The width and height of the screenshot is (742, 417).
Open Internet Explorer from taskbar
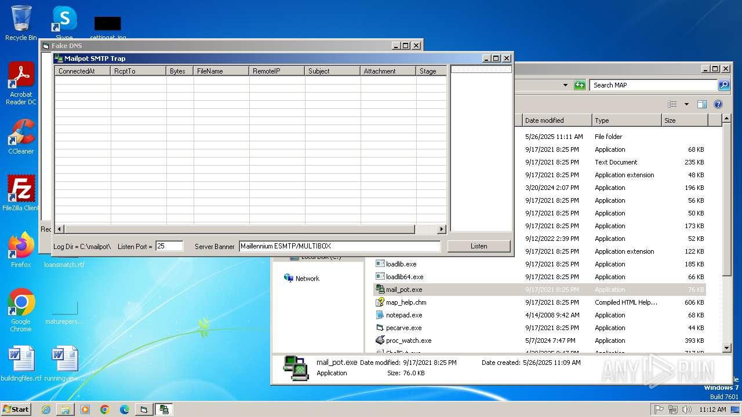pos(46,409)
